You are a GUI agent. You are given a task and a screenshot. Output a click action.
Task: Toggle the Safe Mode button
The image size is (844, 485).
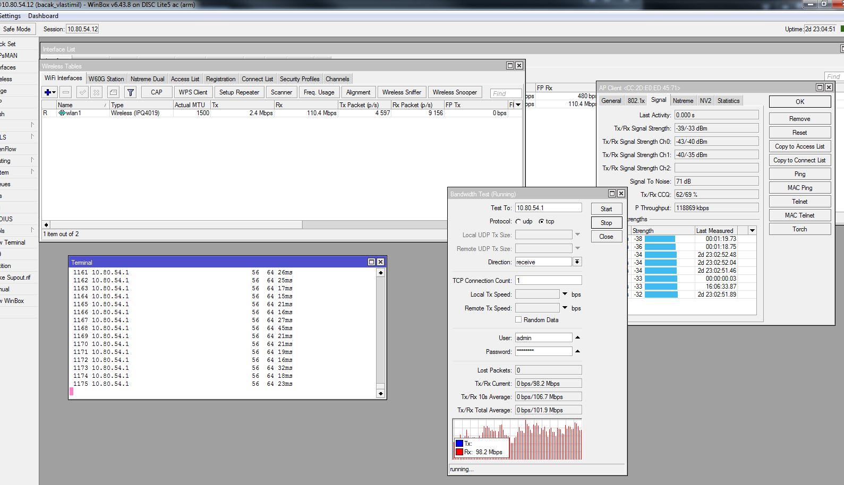[17, 29]
